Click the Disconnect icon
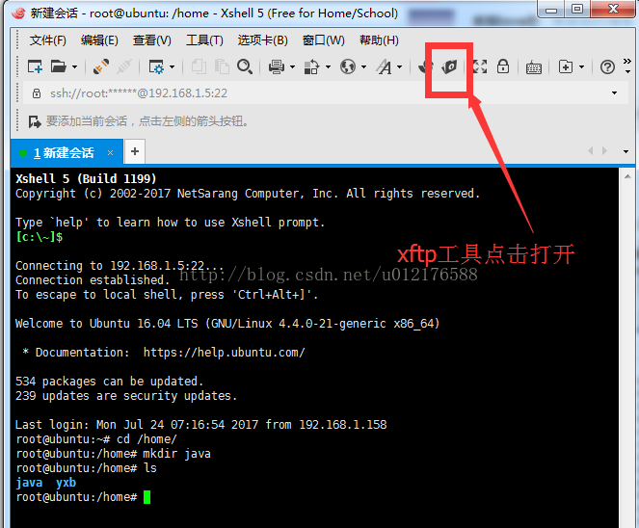 pyautogui.click(x=124, y=66)
